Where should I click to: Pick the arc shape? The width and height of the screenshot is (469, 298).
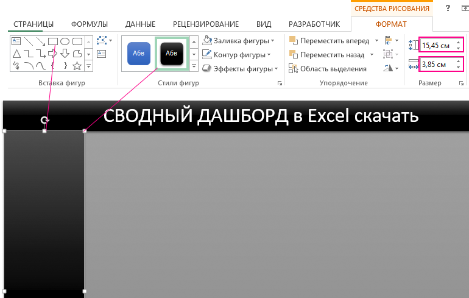pos(29,66)
